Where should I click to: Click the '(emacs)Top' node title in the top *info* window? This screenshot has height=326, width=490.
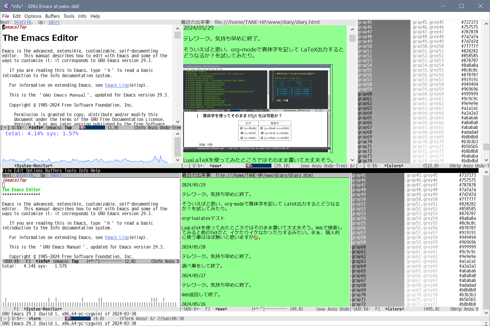15,27
